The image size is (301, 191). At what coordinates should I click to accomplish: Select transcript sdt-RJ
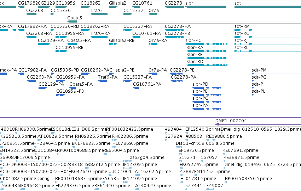[241, 40]
